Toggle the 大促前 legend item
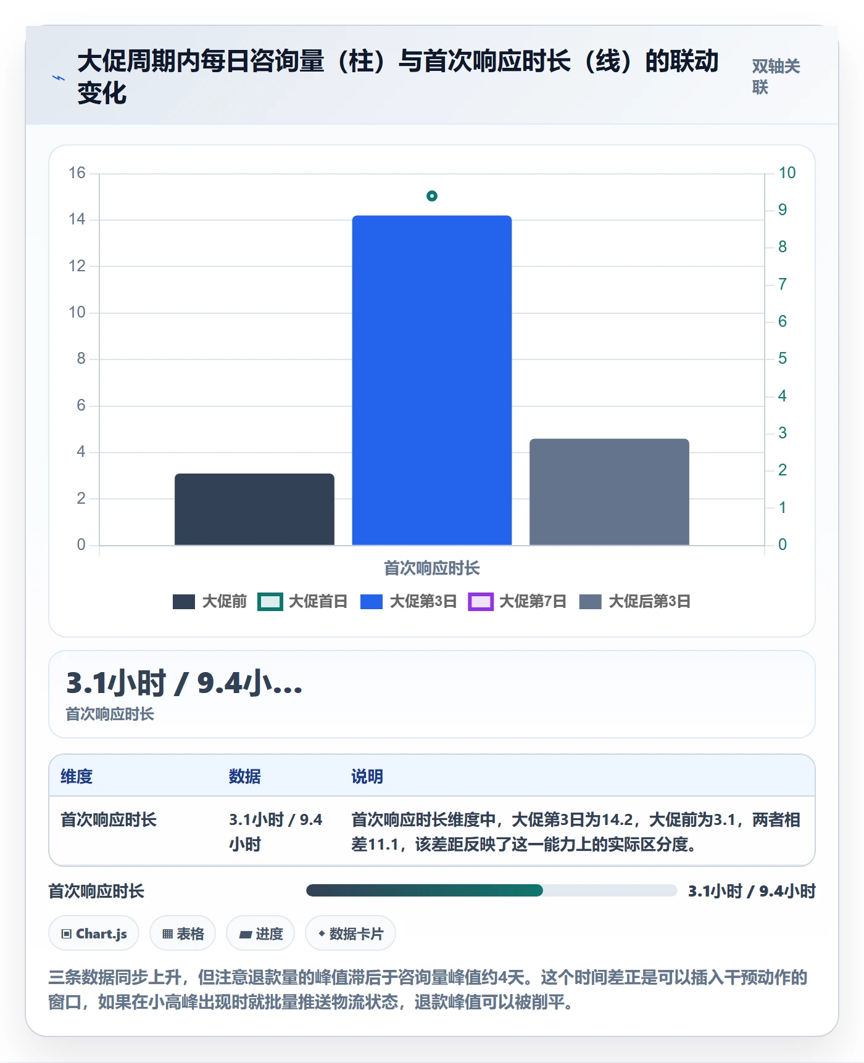 [x=210, y=602]
